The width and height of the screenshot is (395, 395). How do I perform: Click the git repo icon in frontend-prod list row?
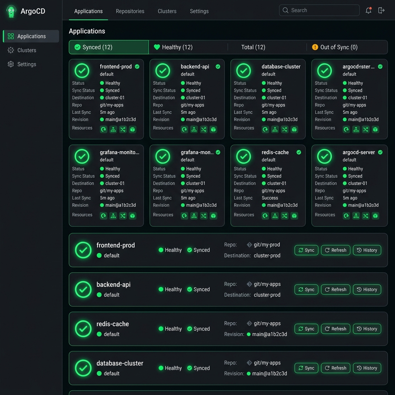coord(250,245)
